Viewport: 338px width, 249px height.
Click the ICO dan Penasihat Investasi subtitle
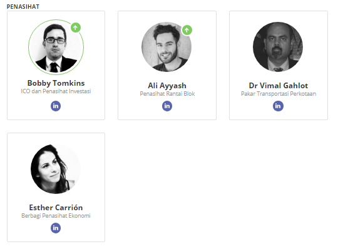pos(56,91)
